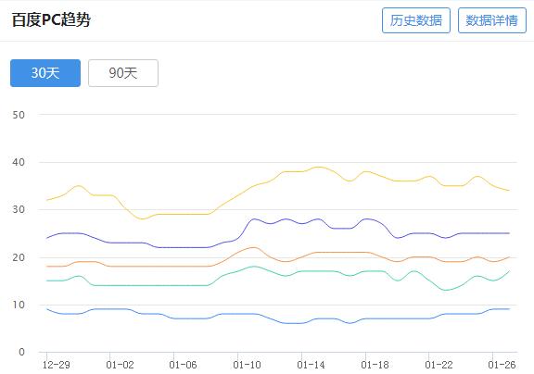Click the 01-10 date label on axis
This screenshot has width=534, height=374.
[247, 365]
